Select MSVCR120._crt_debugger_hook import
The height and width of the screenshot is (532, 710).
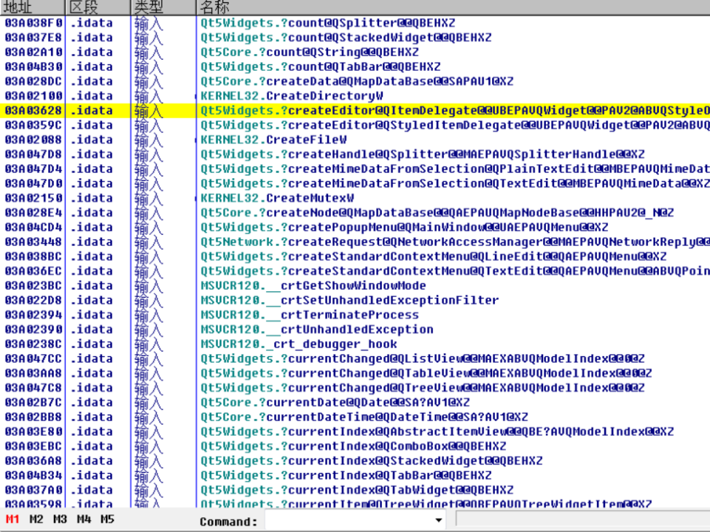click(298, 344)
